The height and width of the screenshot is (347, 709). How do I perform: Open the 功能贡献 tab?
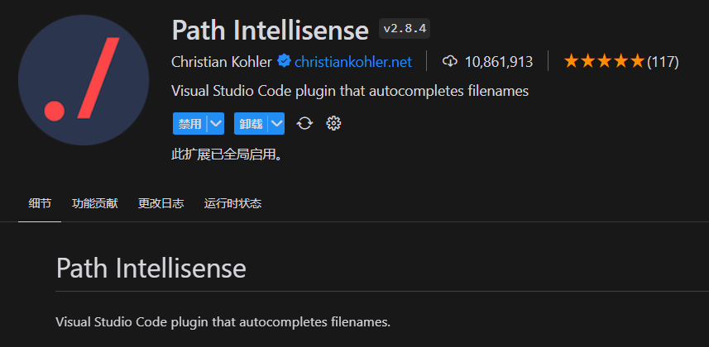coord(95,204)
